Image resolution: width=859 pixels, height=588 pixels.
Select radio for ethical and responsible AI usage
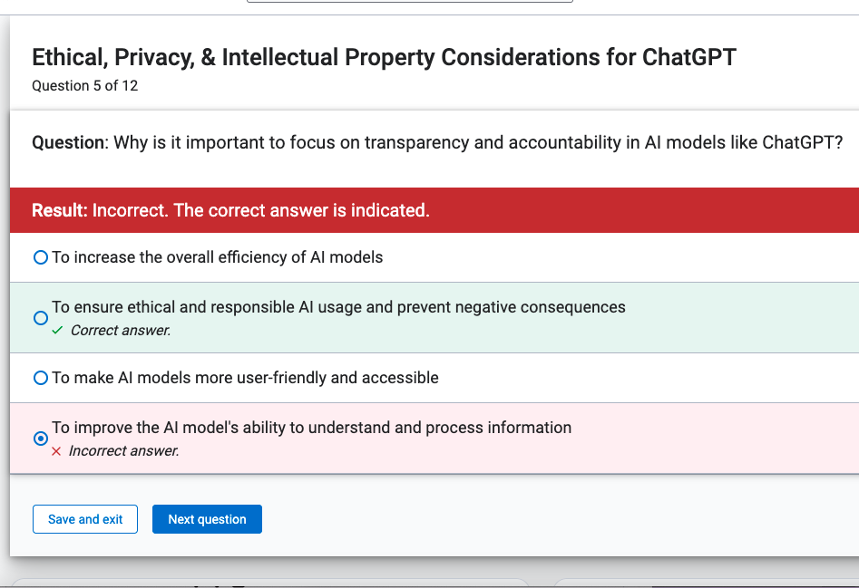(x=41, y=318)
